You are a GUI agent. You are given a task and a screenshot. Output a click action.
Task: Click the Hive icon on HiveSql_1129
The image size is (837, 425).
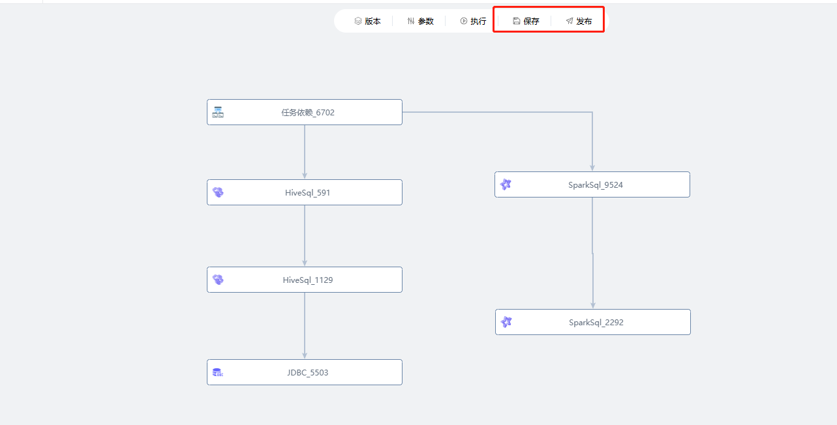click(218, 280)
